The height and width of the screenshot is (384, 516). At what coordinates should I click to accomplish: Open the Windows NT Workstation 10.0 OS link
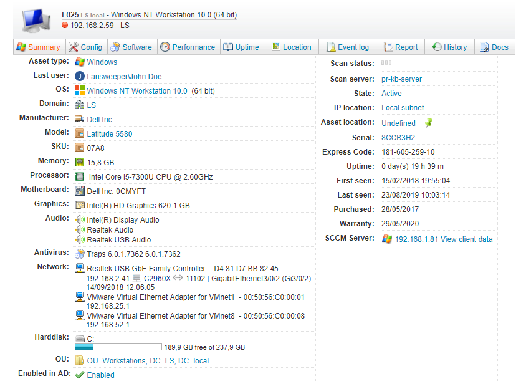coord(137,91)
